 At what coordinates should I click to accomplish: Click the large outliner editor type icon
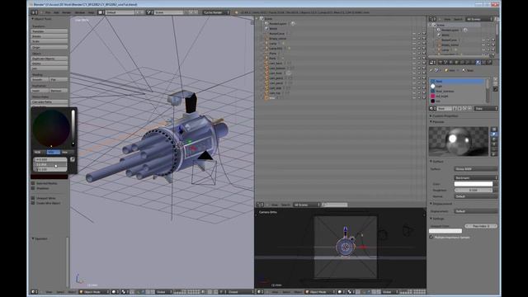tap(261, 205)
